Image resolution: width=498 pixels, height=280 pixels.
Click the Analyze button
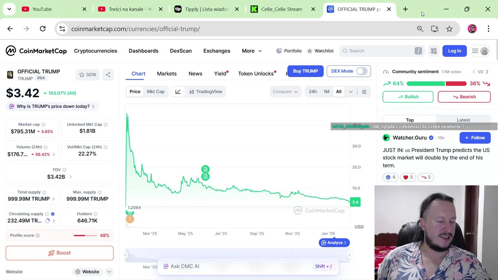[334, 243]
